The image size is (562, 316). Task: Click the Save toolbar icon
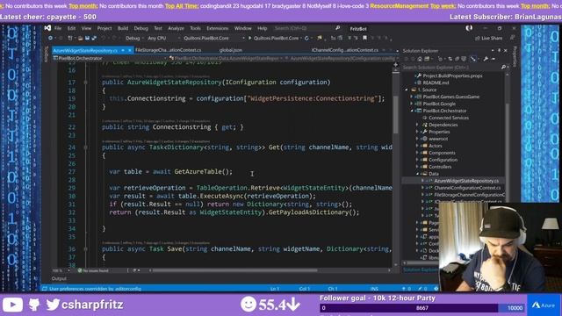(x=87, y=38)
